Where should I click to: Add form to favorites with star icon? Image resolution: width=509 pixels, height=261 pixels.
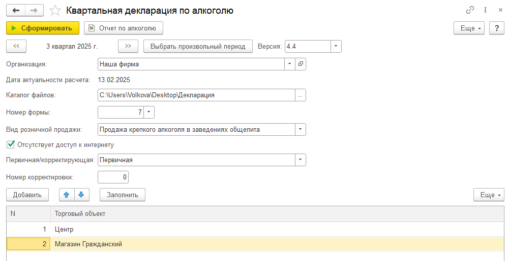pos(56,11)
